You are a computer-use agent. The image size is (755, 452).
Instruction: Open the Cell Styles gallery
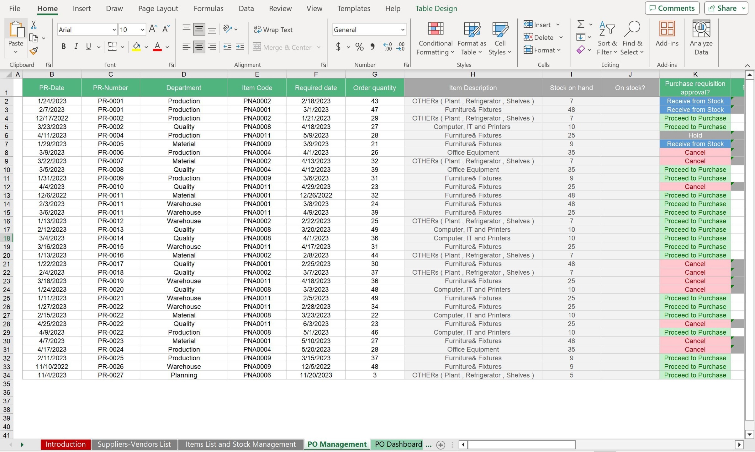tap(500, 38)
